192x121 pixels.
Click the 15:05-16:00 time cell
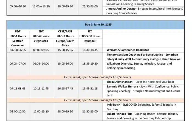(x=66, y=64)
